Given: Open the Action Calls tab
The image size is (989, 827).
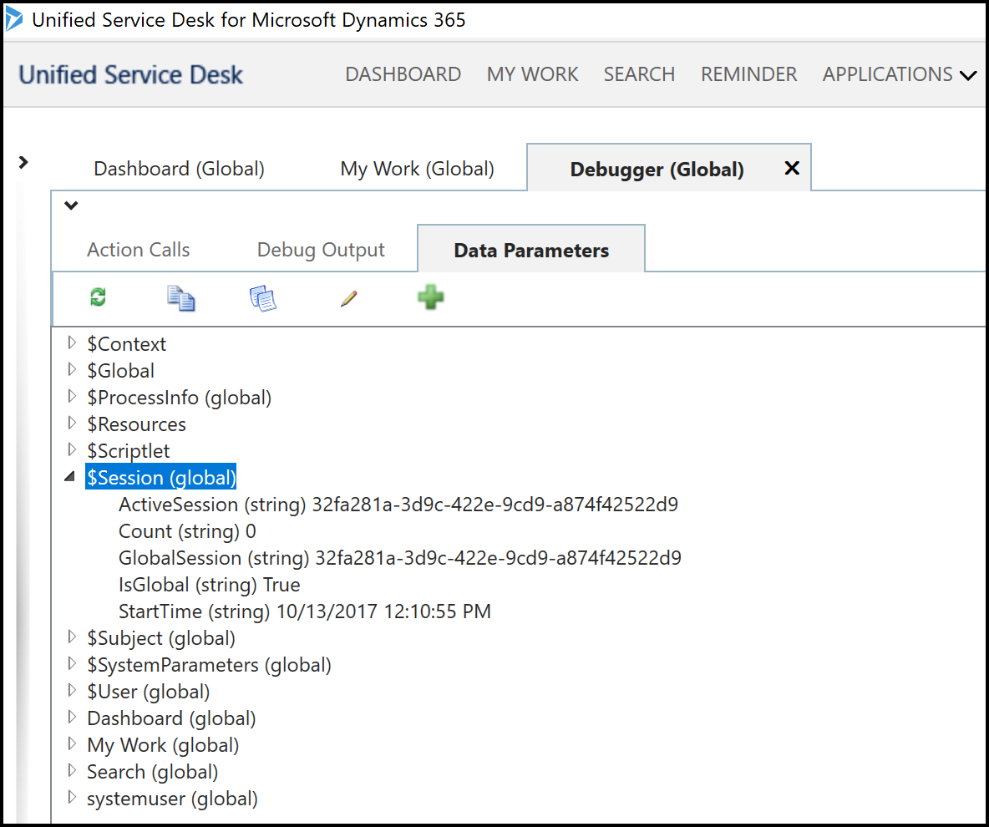Looking at the screenshot, I should point(138,250).
